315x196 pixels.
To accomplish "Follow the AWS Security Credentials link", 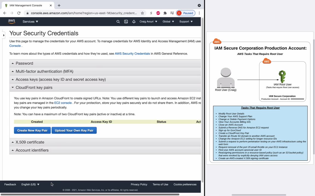I will point(132,54).
